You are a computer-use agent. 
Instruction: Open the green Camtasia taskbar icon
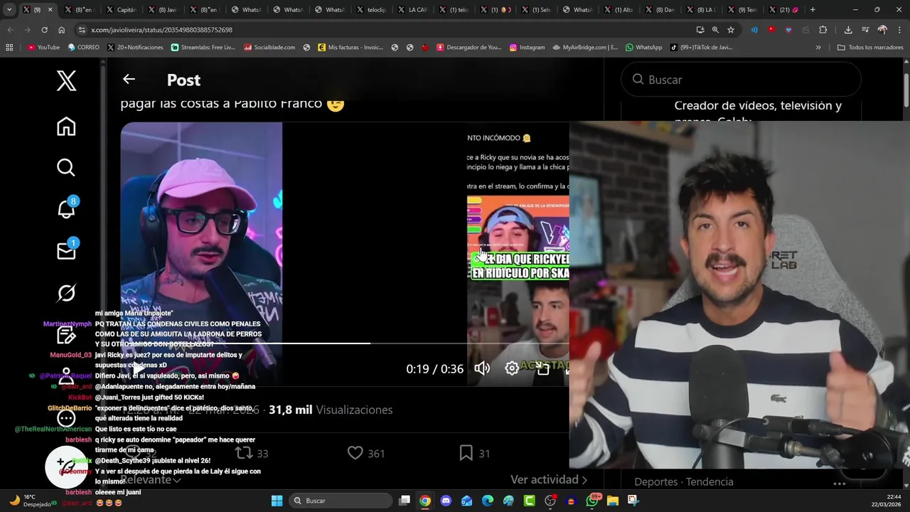pyautogui.click(x=529, y=501)
